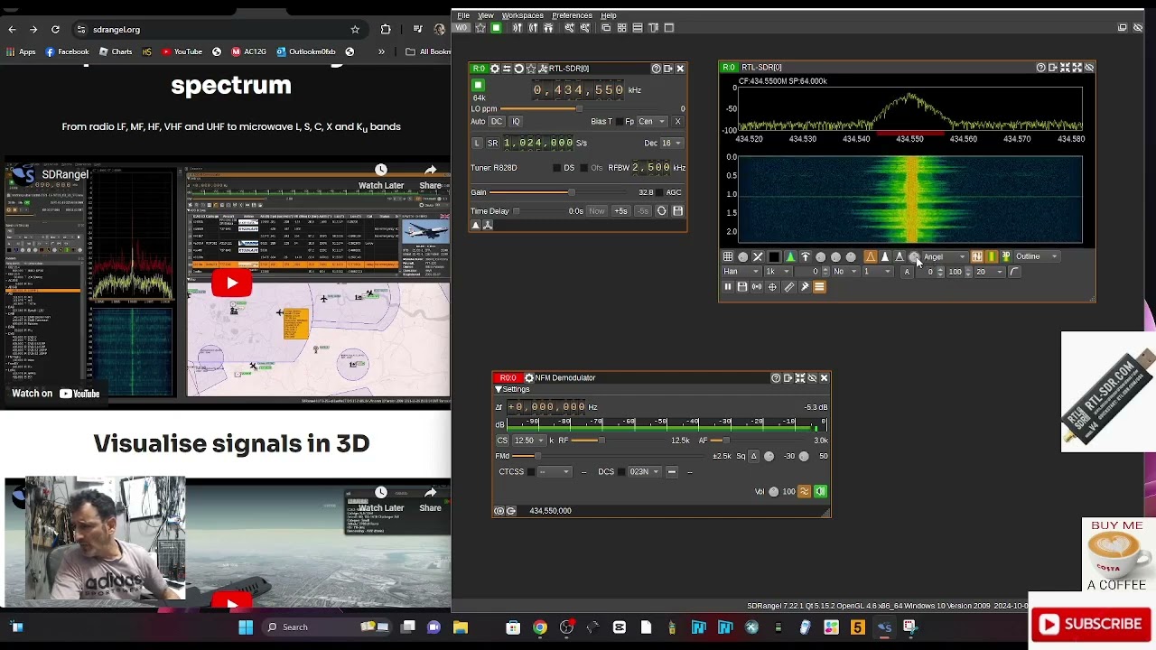
Task: Open Angel color map dropdown
Action: pos(944,257)
